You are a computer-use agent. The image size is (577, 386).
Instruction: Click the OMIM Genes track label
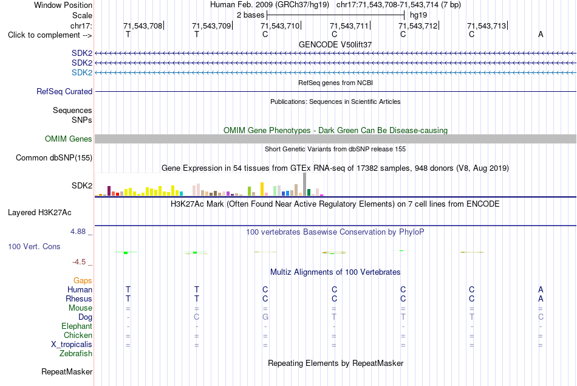point(68,139)
